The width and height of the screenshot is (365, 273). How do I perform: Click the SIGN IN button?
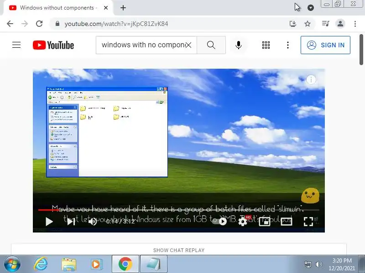point(325,45)
